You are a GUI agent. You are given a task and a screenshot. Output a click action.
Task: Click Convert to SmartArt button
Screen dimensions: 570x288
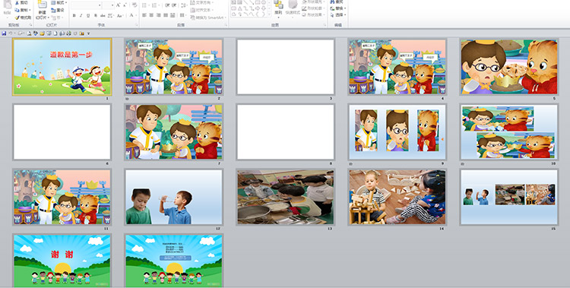coord(208,17)
